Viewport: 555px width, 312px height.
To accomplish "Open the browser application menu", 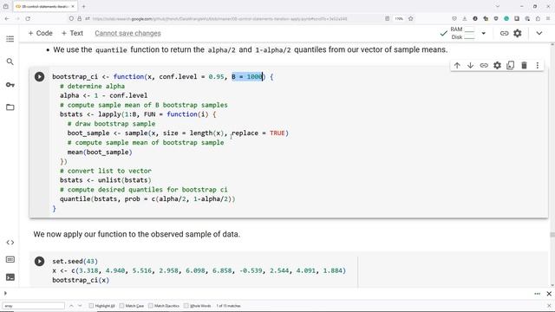I will point(548,18).
